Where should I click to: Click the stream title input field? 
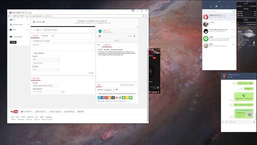[63, 41]
